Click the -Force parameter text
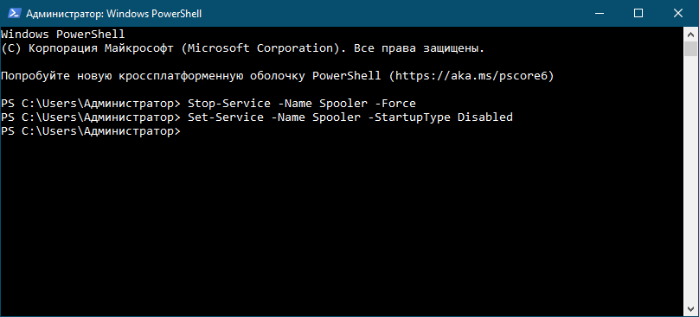 [x=395, y=104]
